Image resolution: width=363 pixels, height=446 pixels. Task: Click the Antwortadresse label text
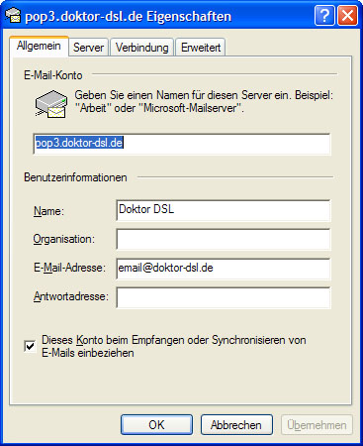pyautogui.click(x=71, y=296)
